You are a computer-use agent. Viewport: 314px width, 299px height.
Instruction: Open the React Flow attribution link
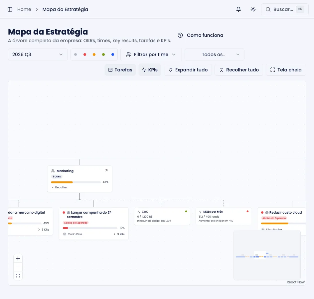point(296,282)
